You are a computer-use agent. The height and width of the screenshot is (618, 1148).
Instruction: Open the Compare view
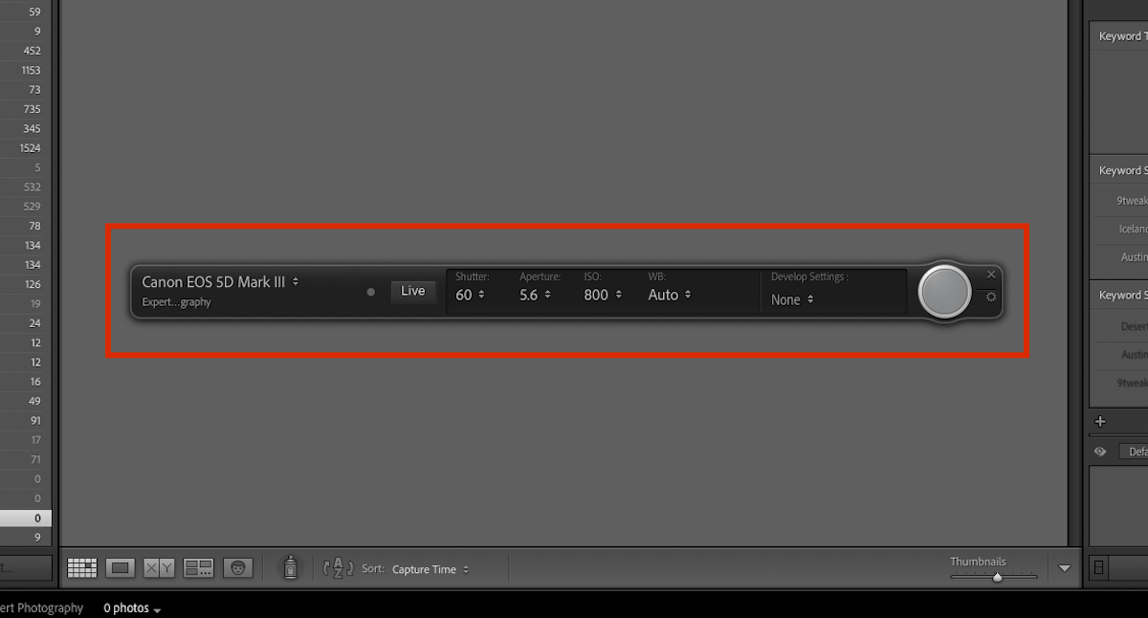click(x=159, y=567)
